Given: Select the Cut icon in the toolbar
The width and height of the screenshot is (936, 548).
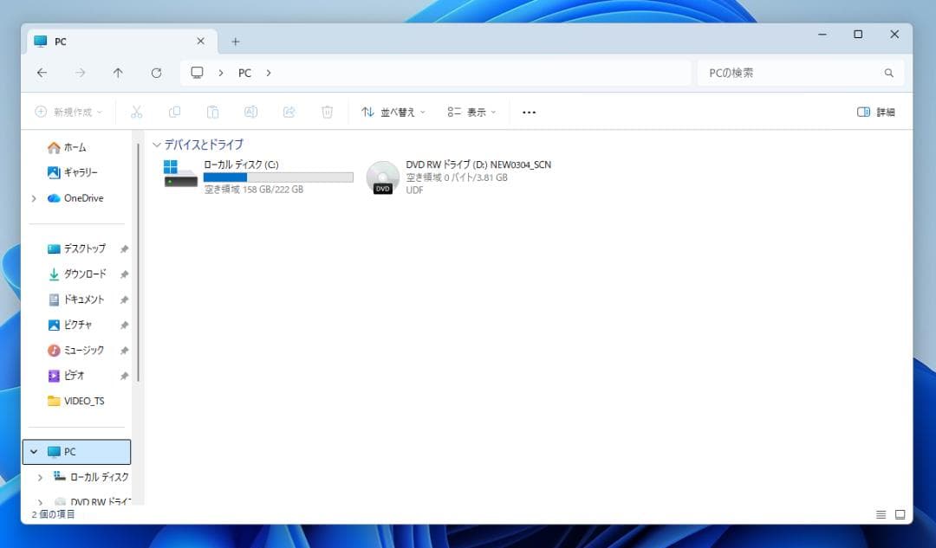Looking at the screenshot, I should point(136,112).
